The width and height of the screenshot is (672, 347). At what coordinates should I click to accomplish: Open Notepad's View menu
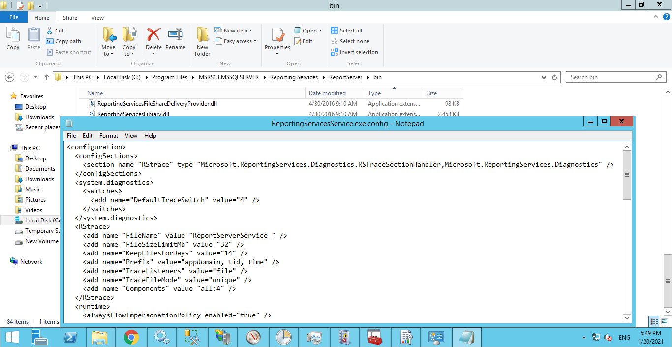pos(131,136)
